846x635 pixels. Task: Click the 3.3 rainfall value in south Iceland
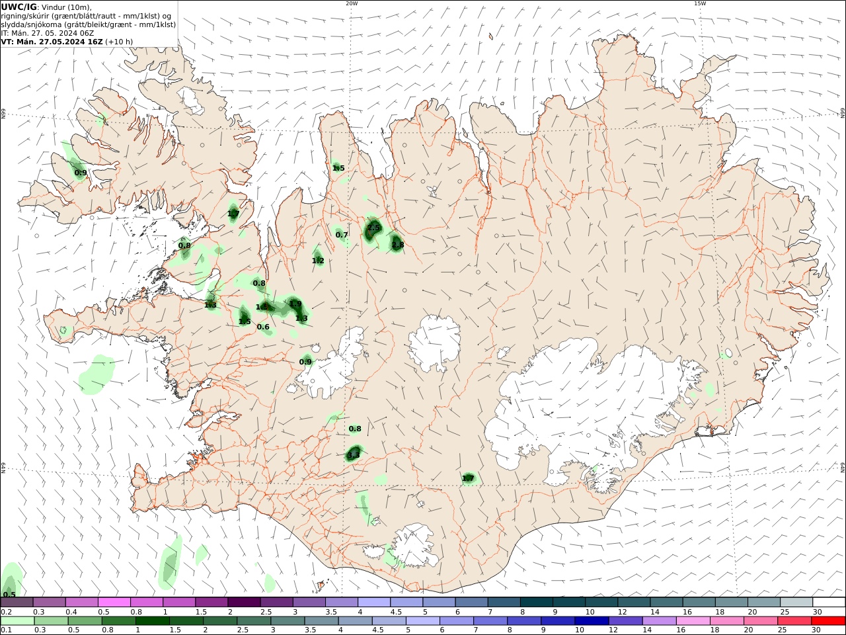coord(354,454)
